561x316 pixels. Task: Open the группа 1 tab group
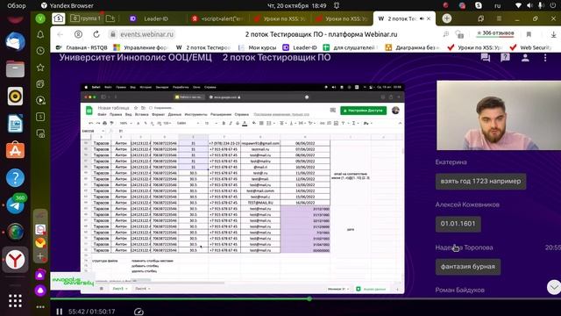point(85,18)
